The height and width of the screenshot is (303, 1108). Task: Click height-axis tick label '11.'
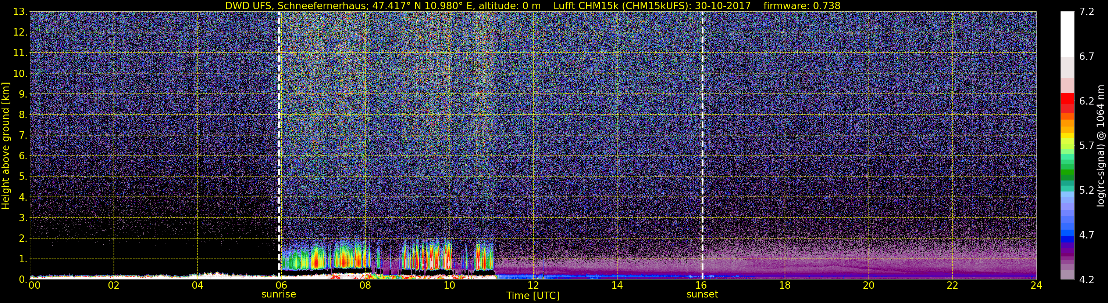[x=20, y=53]
